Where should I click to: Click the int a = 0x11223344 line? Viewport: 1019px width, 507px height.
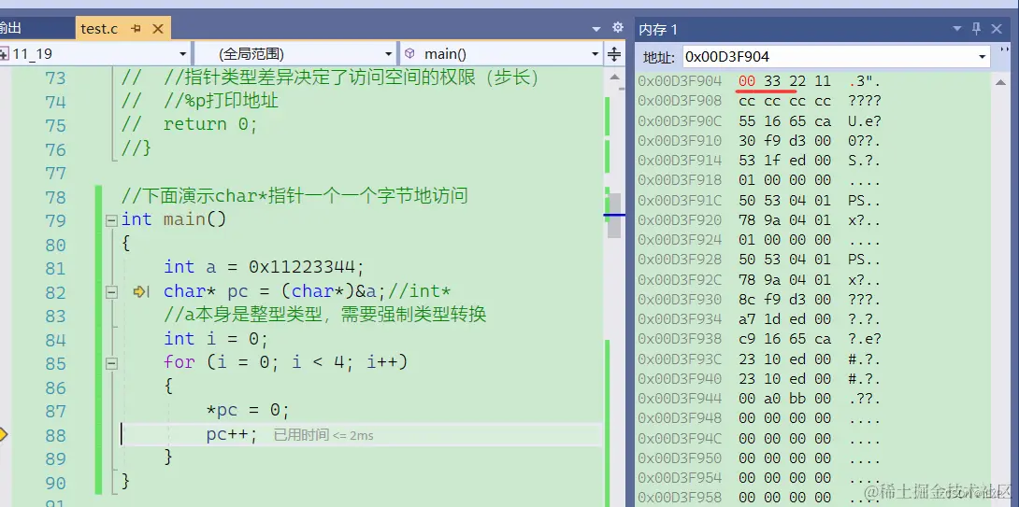point(266,267)
